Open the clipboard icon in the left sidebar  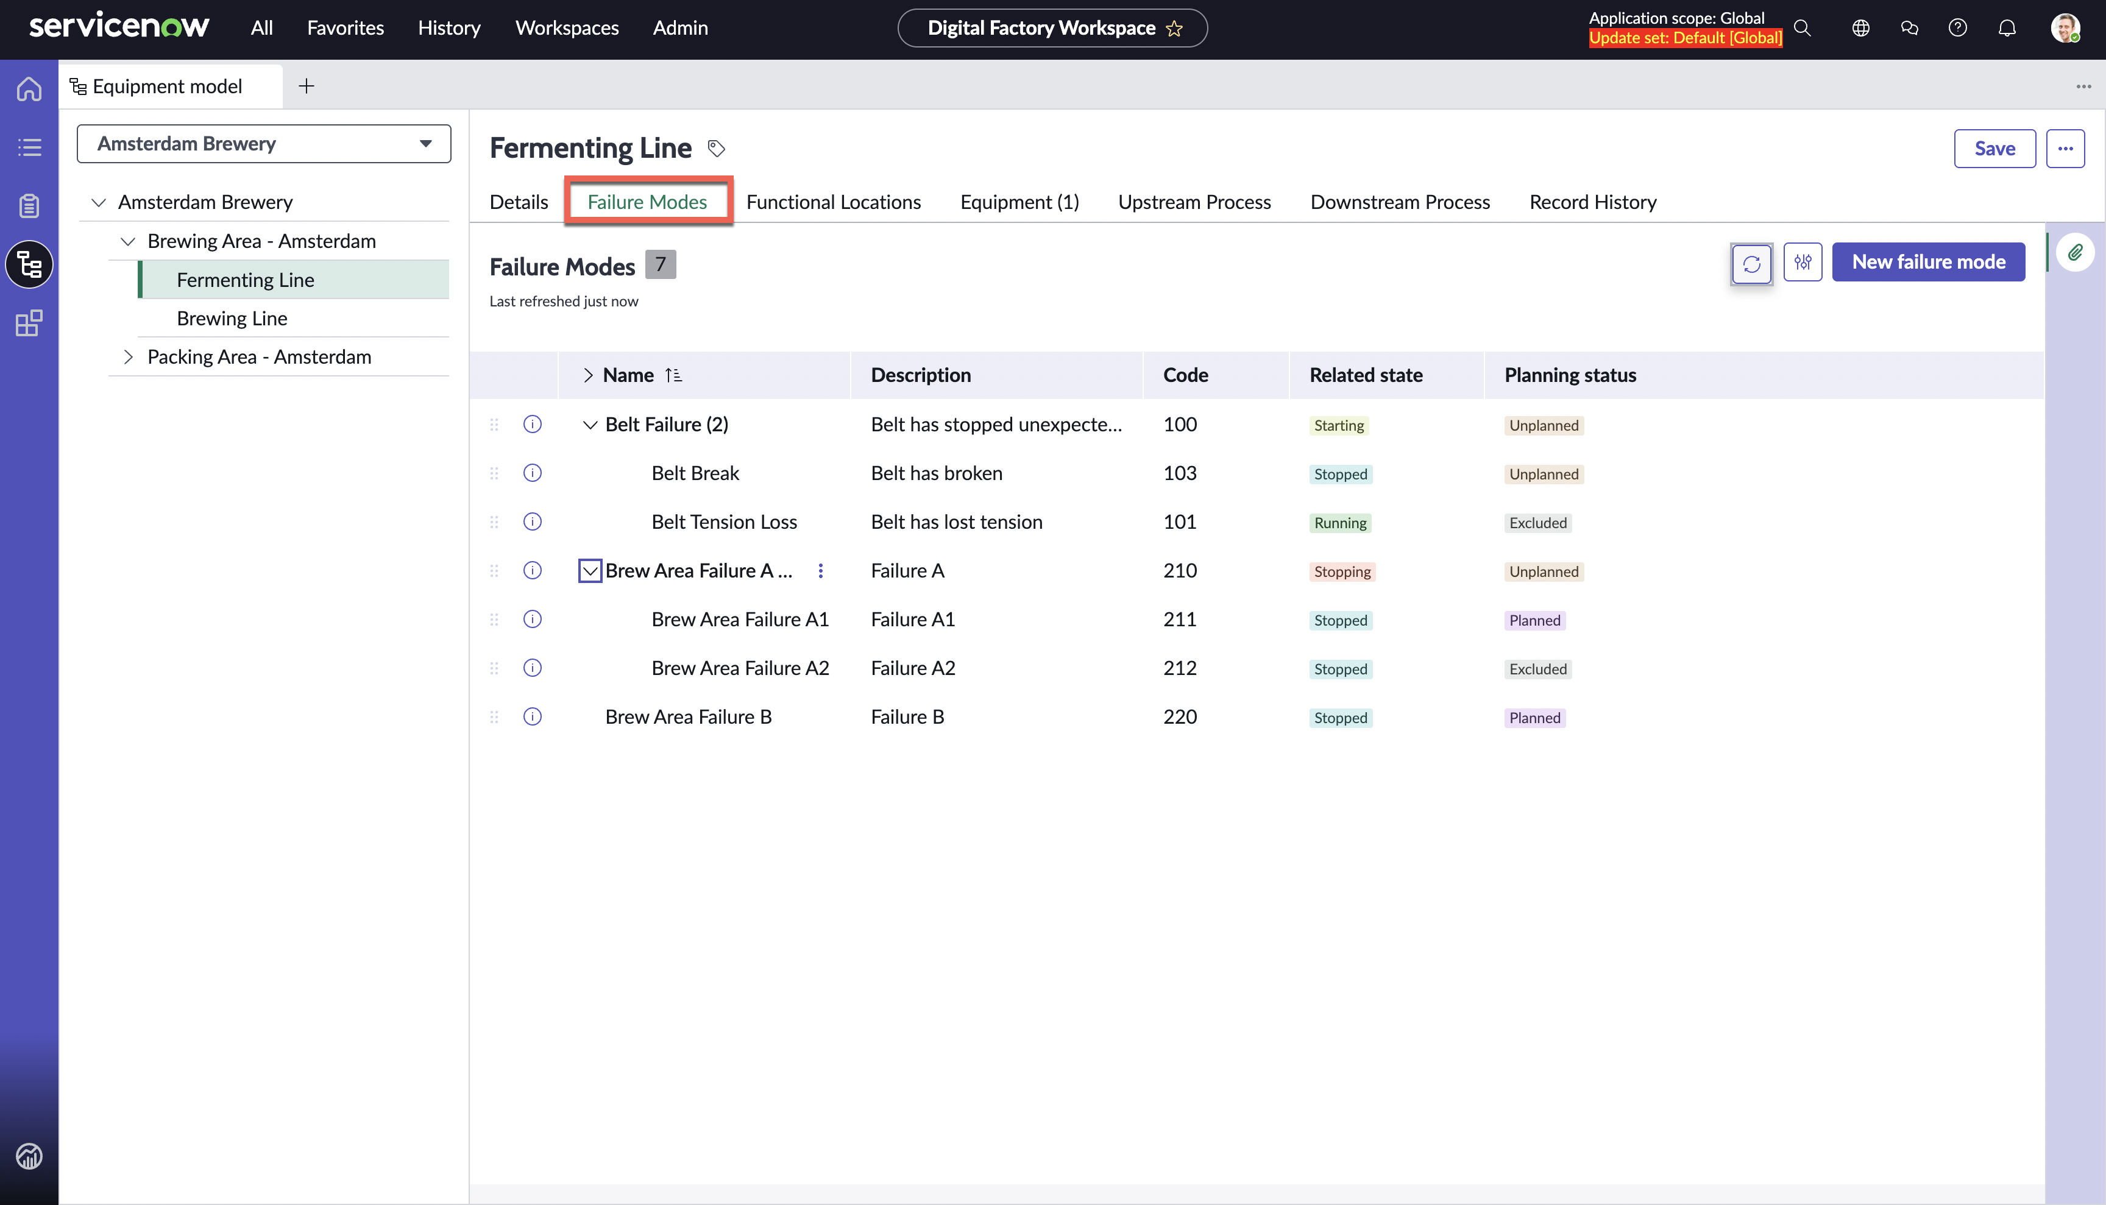29,205
